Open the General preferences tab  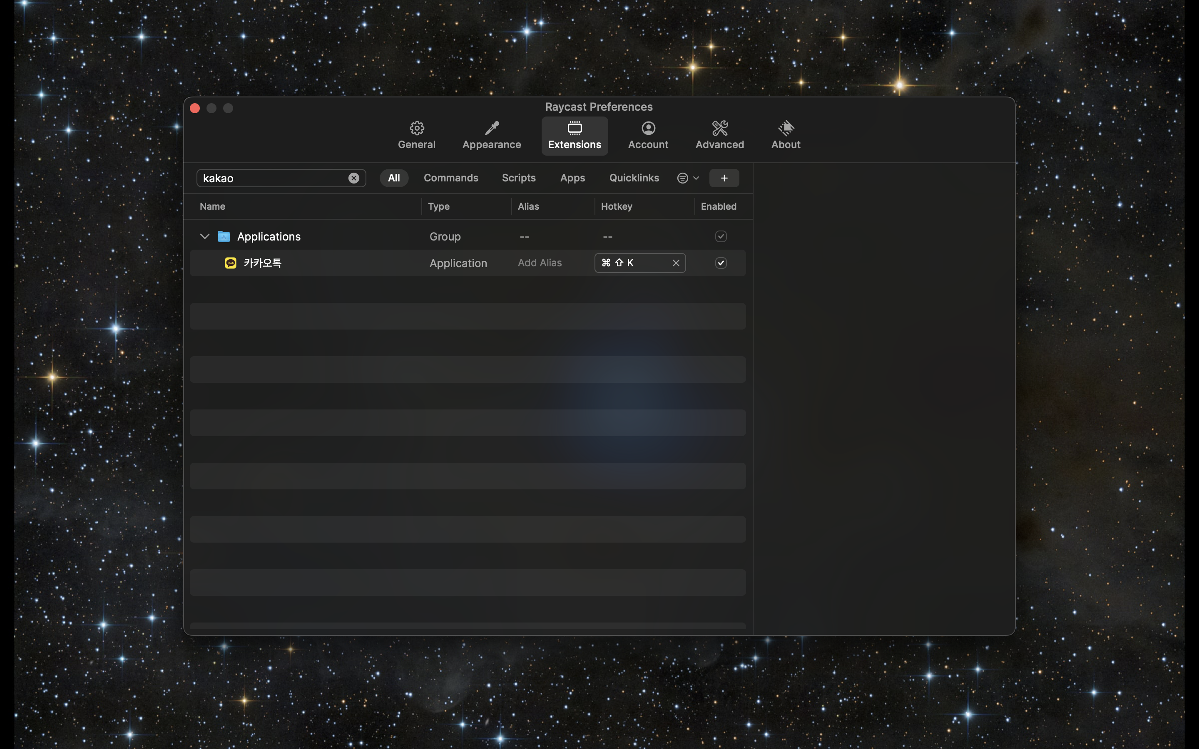coord(416,135)
